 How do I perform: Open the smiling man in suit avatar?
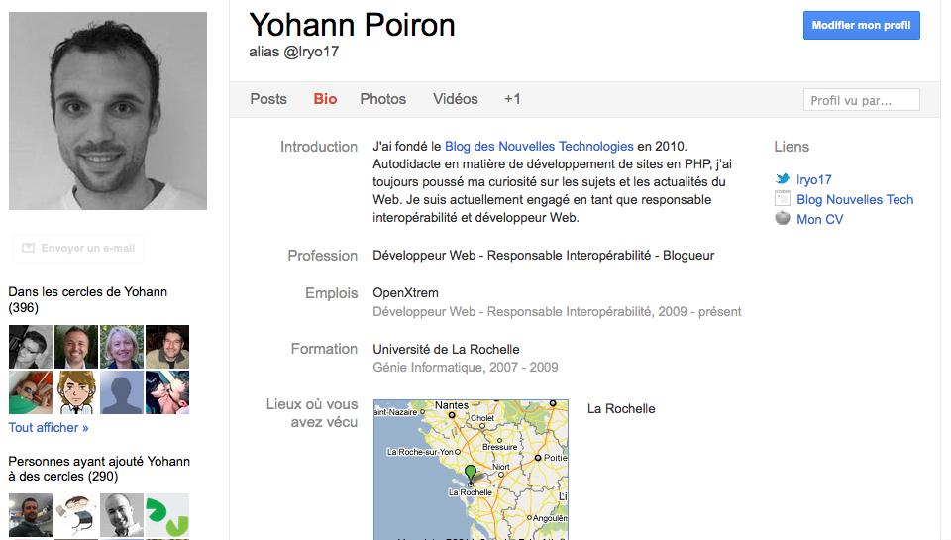point(76,347)
